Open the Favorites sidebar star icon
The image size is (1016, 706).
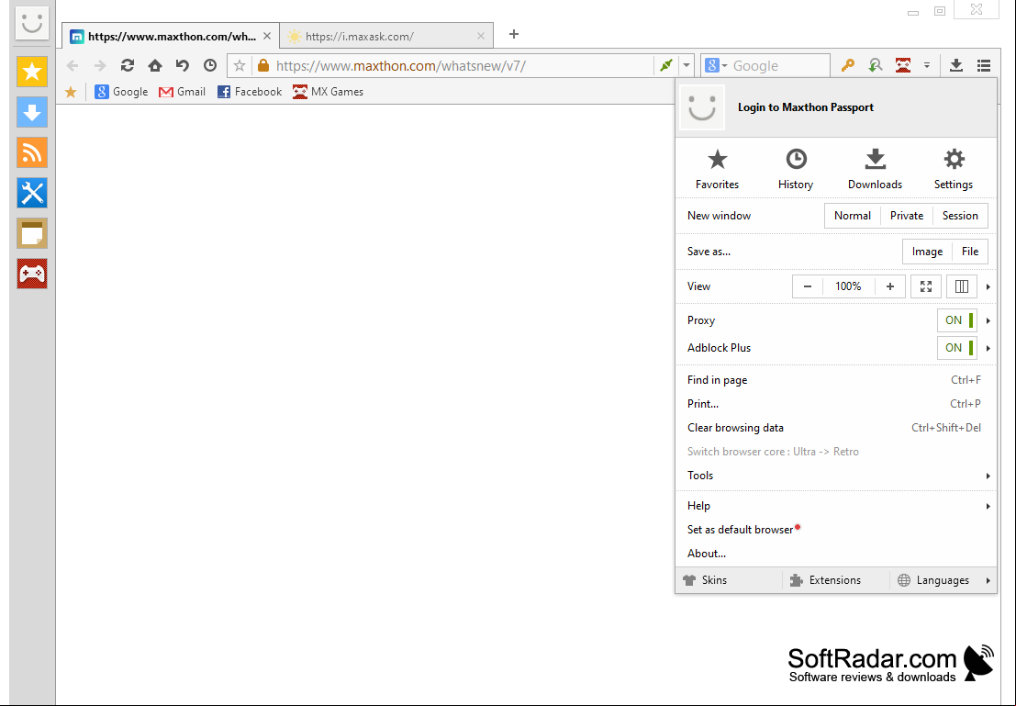[32, 72]
